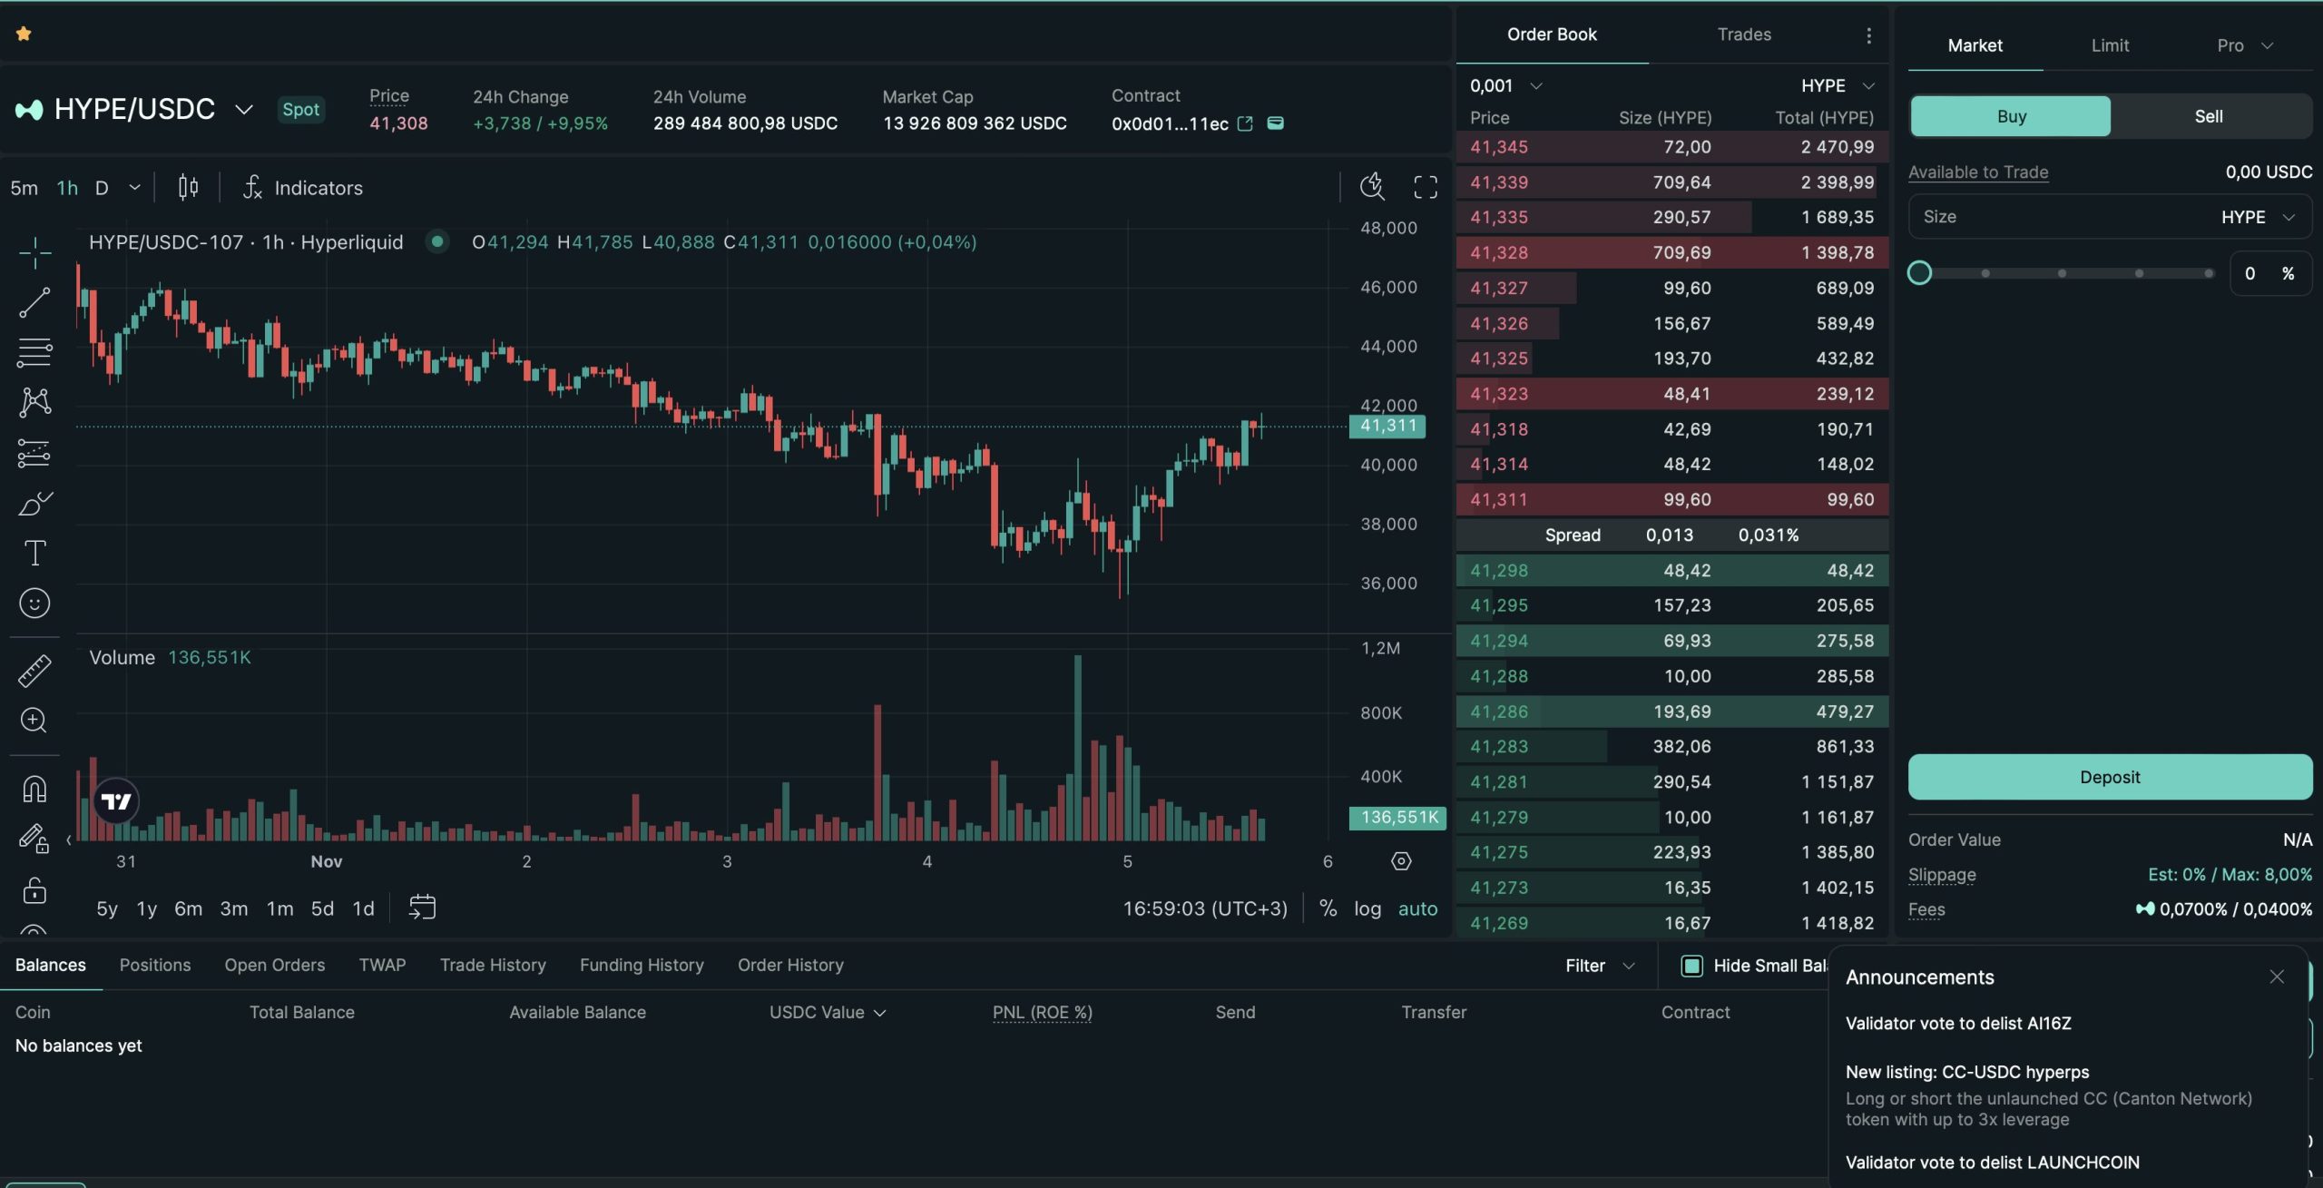
Task: Open contract link in explorer
Action: point(1245,123)
